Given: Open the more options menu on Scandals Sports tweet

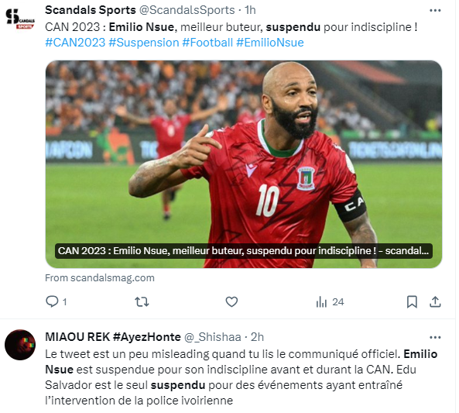Looking at the screenshot, I should pos(435,11).
